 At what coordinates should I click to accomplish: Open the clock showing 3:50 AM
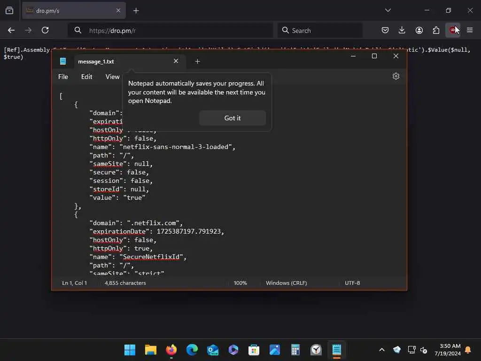(448, 350)
